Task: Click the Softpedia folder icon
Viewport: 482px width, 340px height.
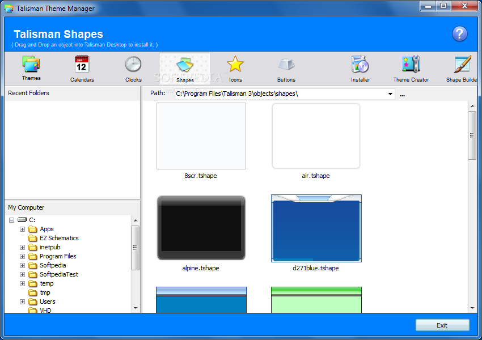Action: (x=32, y=265)
